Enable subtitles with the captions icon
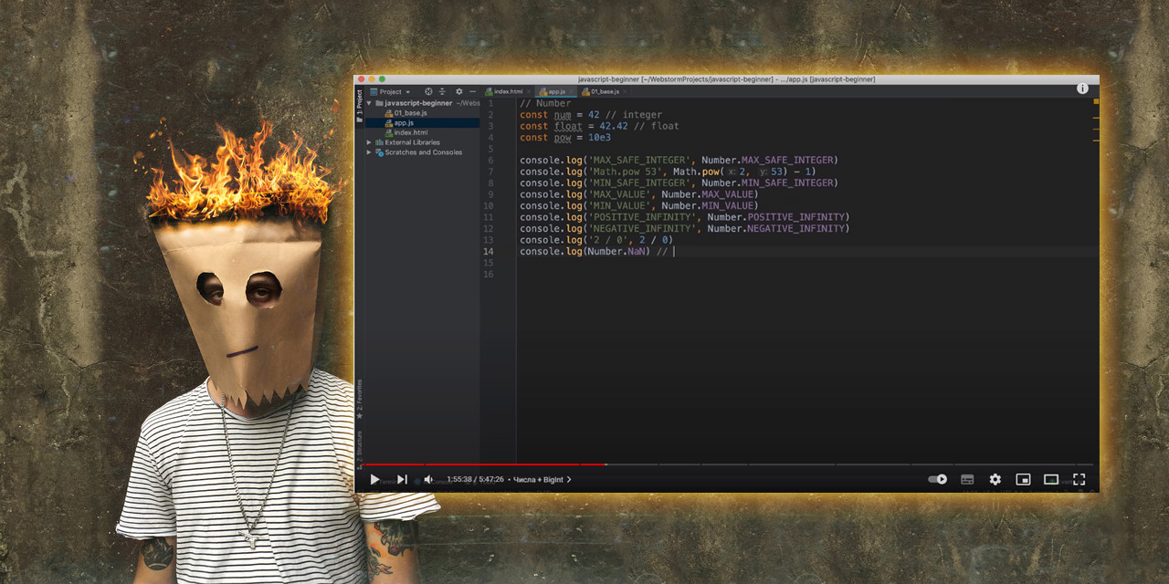Screen dimensions: 1169x584 point(966,479)
